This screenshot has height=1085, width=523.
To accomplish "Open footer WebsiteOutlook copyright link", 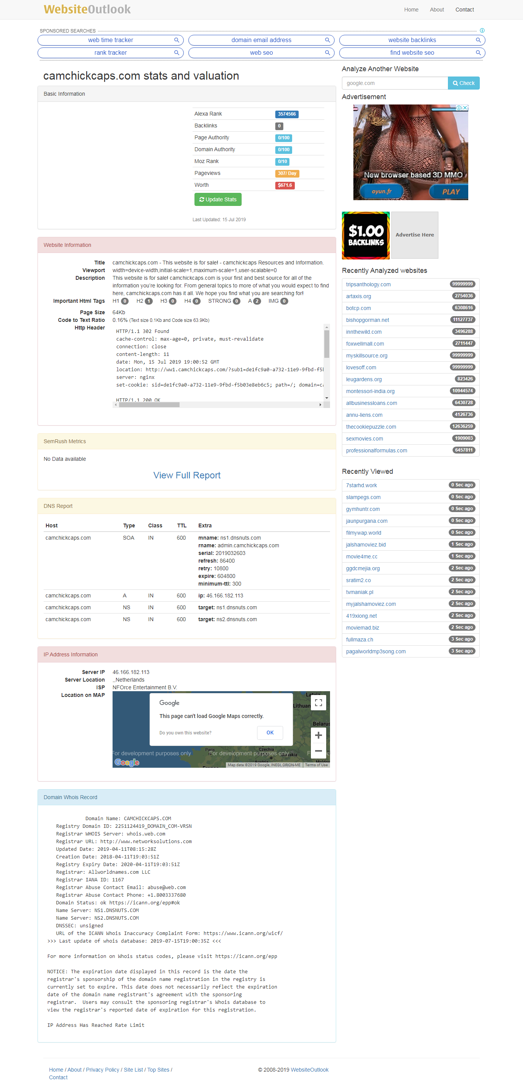I will point(309,1070).
